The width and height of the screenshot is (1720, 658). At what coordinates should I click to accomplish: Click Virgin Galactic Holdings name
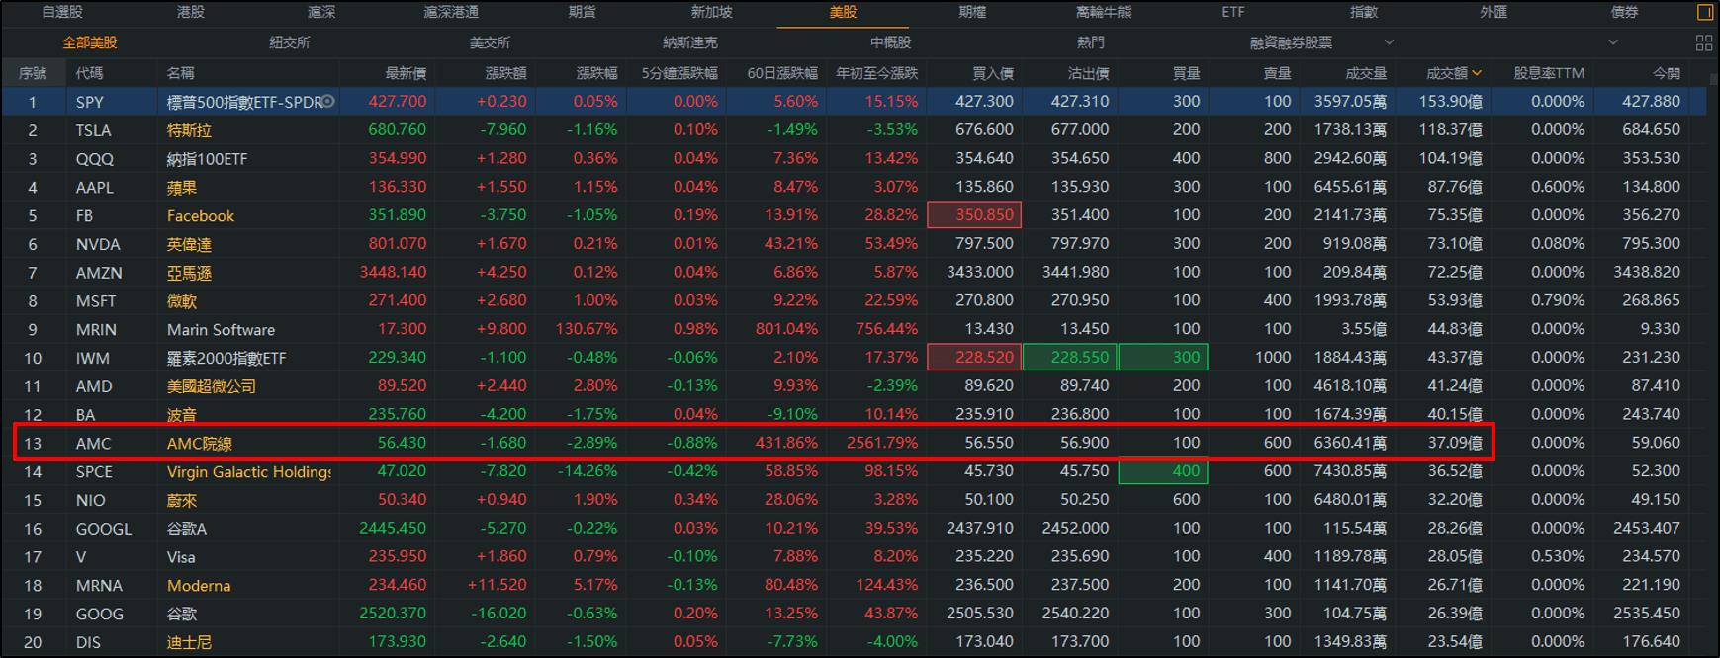click(x=248, y=472)
